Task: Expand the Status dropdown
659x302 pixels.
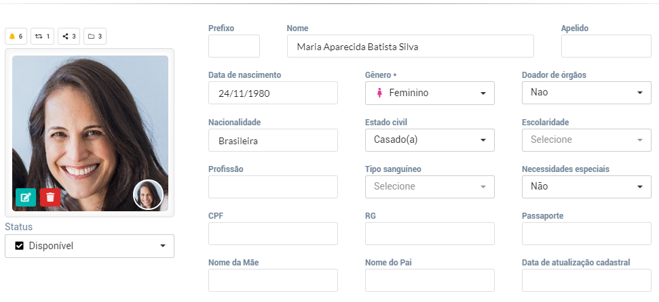Action: pos(90,246)
